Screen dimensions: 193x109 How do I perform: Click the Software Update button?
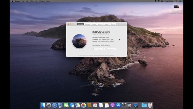[x=110, y=49]
